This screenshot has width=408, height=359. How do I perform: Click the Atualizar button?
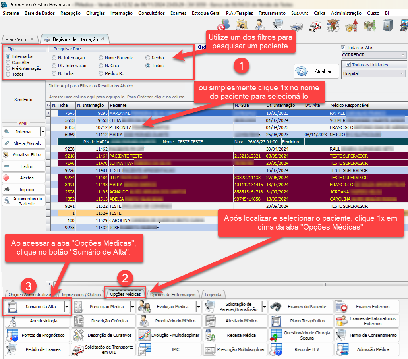click(316, 71)
